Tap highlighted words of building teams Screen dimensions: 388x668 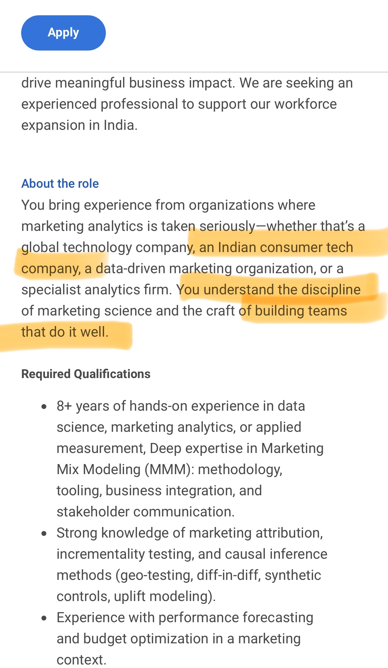pos(293,311)
